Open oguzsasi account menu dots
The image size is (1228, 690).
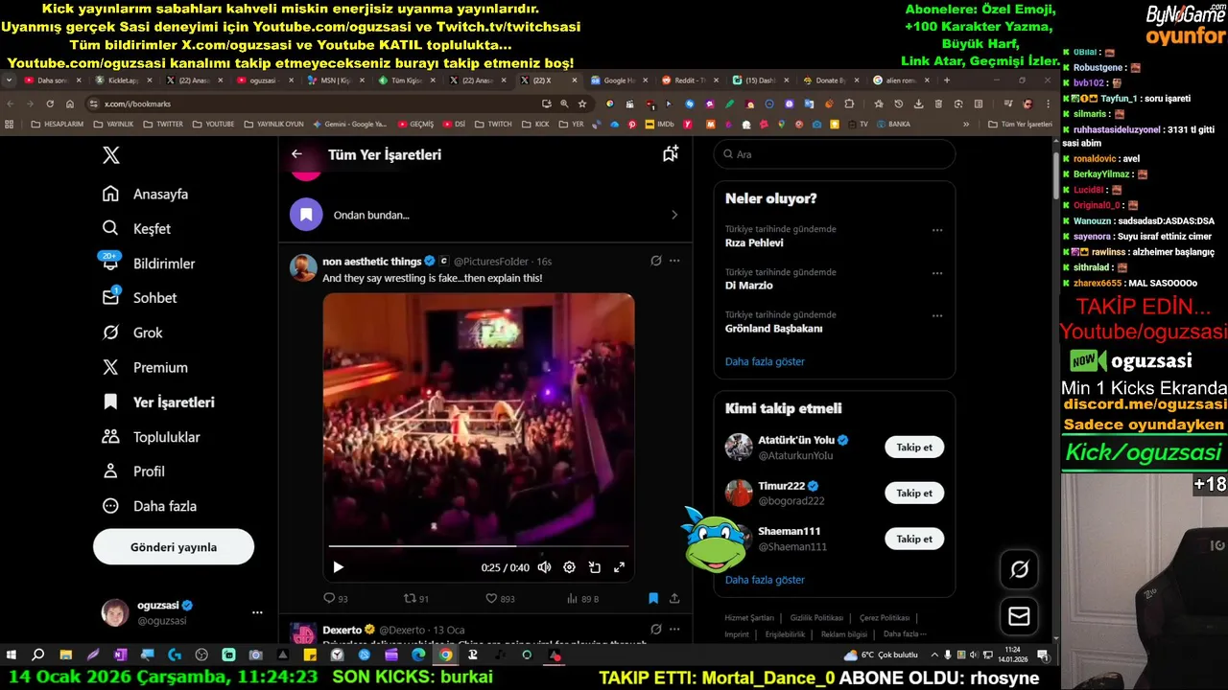(x=257, y=612)
